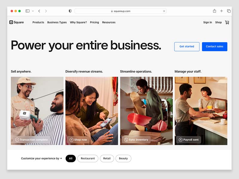The width and height of the screenshot is (239, 179).
Task: Click the Payroll sent badge
Action: point(189,139)
